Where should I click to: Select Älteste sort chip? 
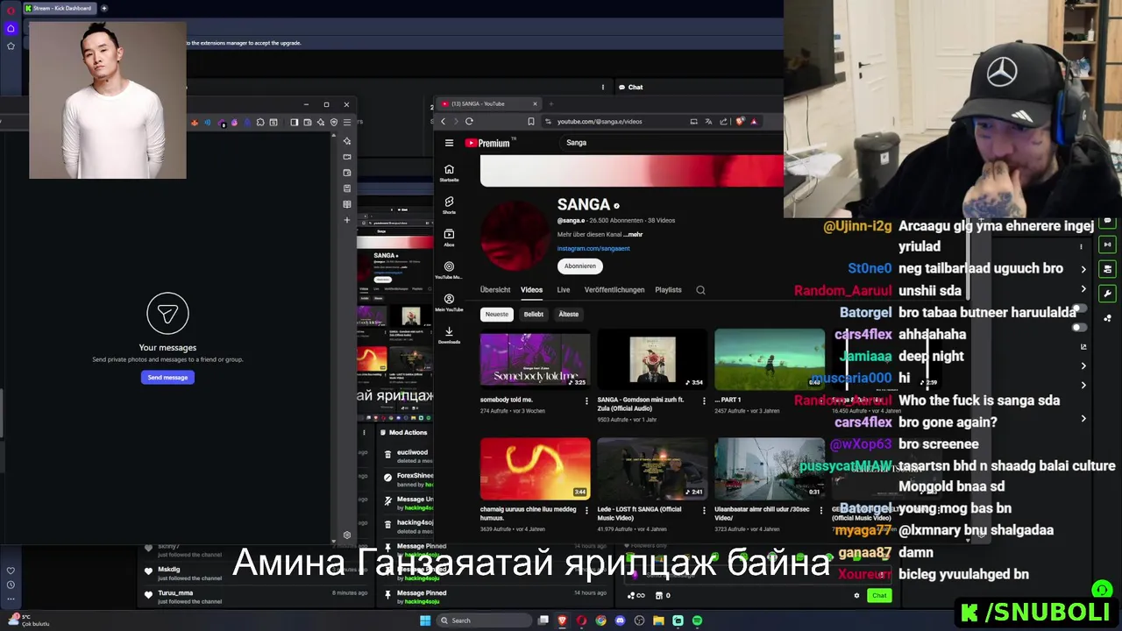pos(569,314)
